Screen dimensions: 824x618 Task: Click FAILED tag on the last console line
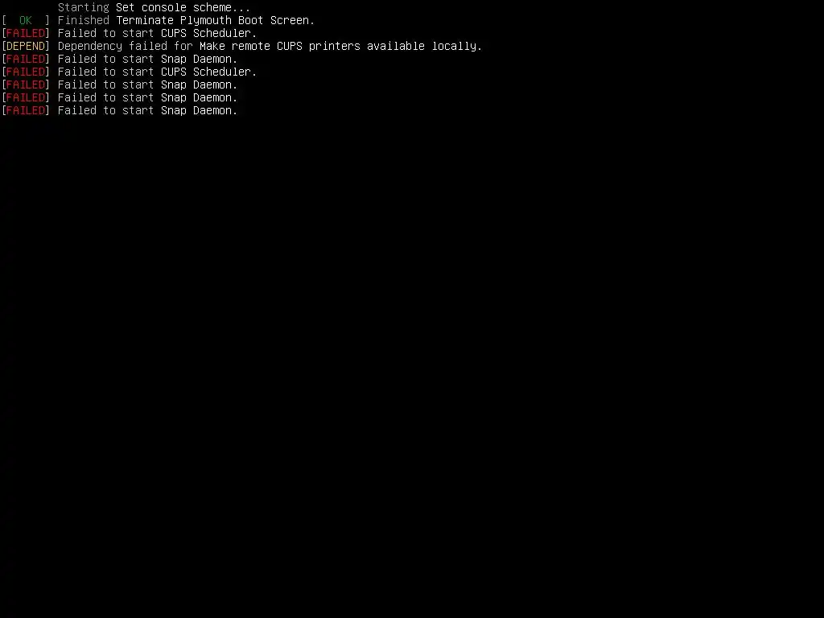[x=26, y=110]
